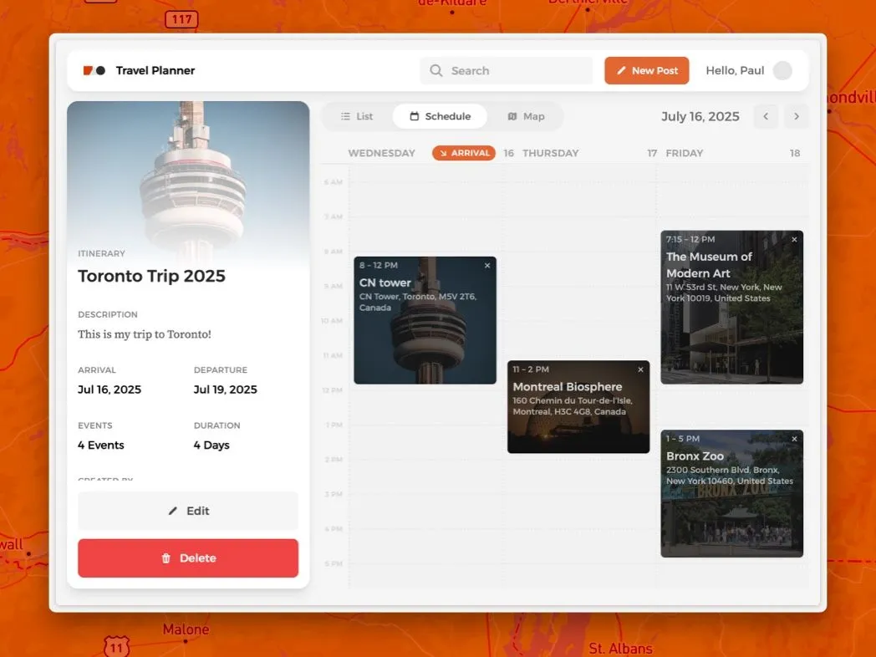Click the Travel Planner logo icon

click(x=94, y=71)
